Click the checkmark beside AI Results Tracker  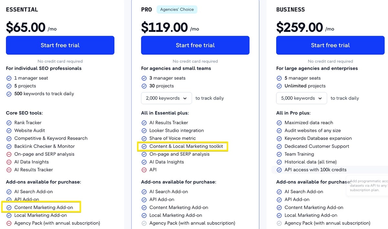pyautogui.click(x=145, y=123)
